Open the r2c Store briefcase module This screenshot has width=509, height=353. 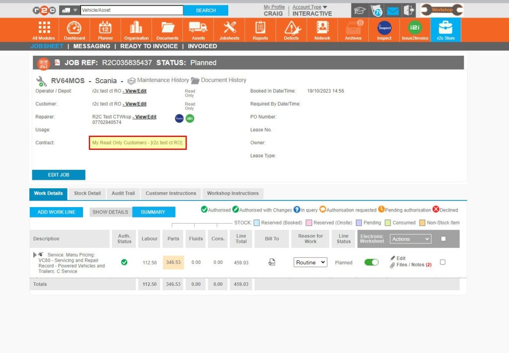click(x=446, y=30)
